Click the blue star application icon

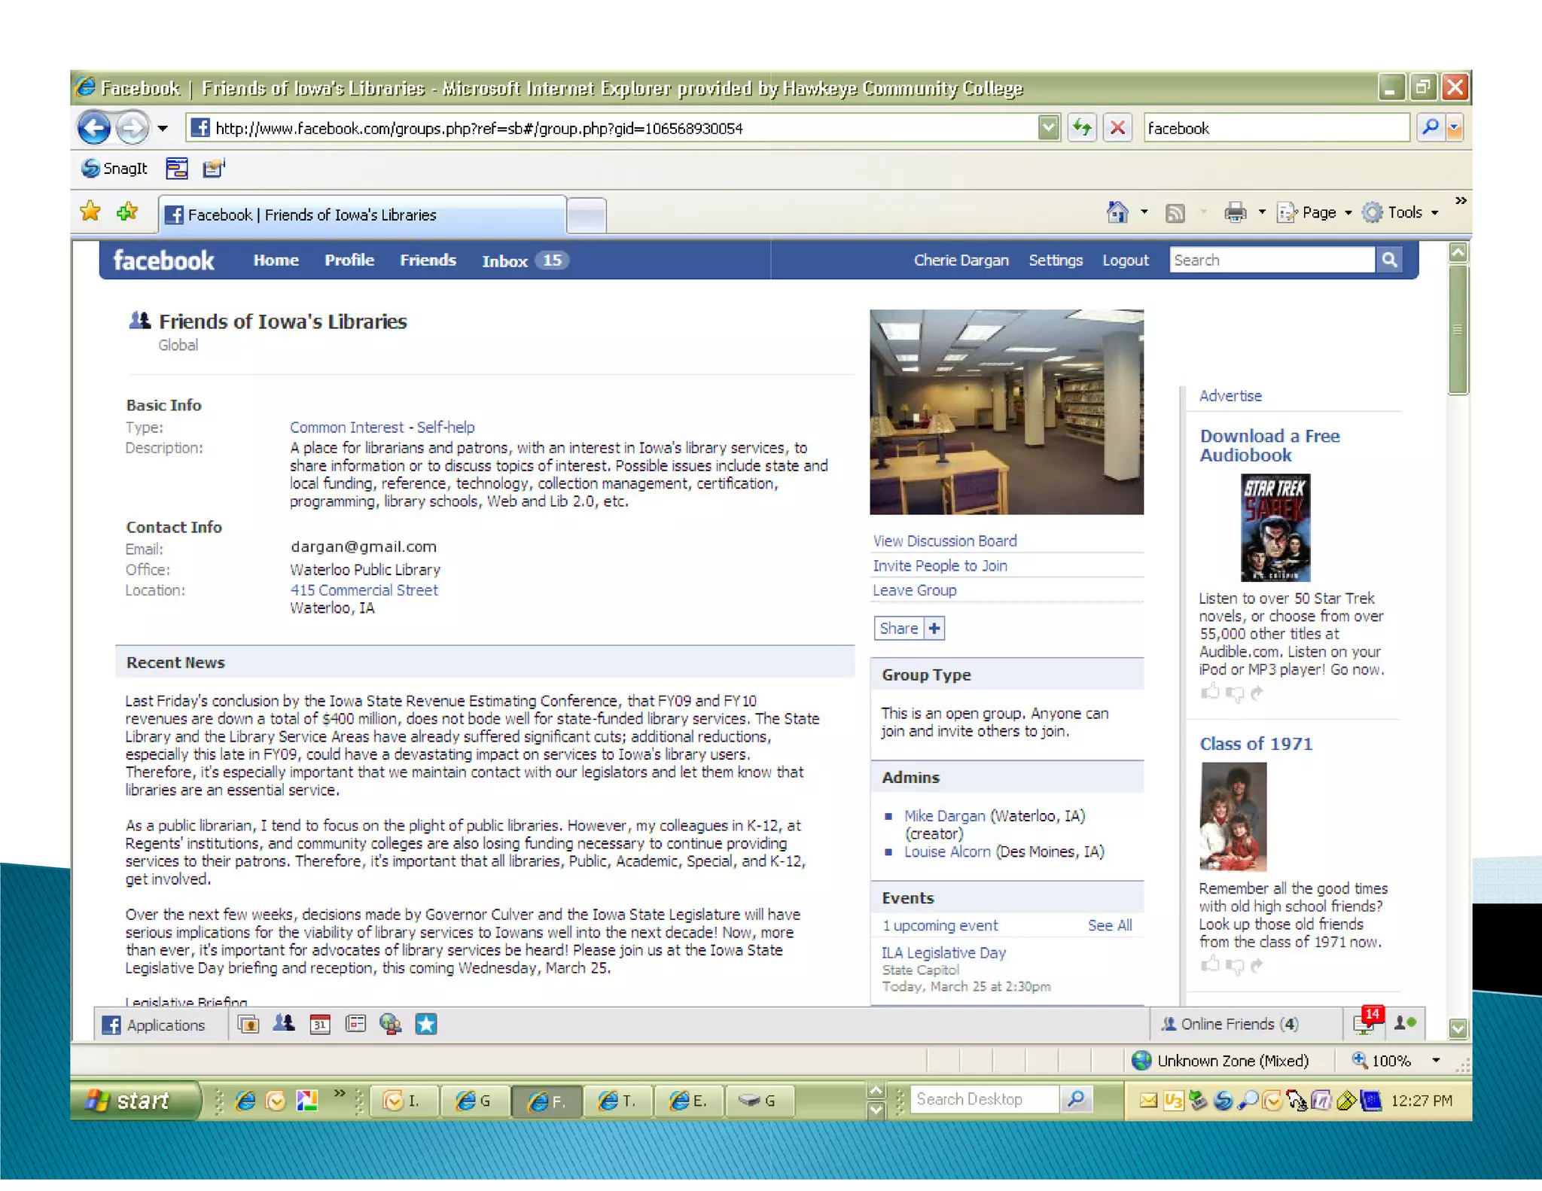pyautogui.click(x=426, y=1024)
